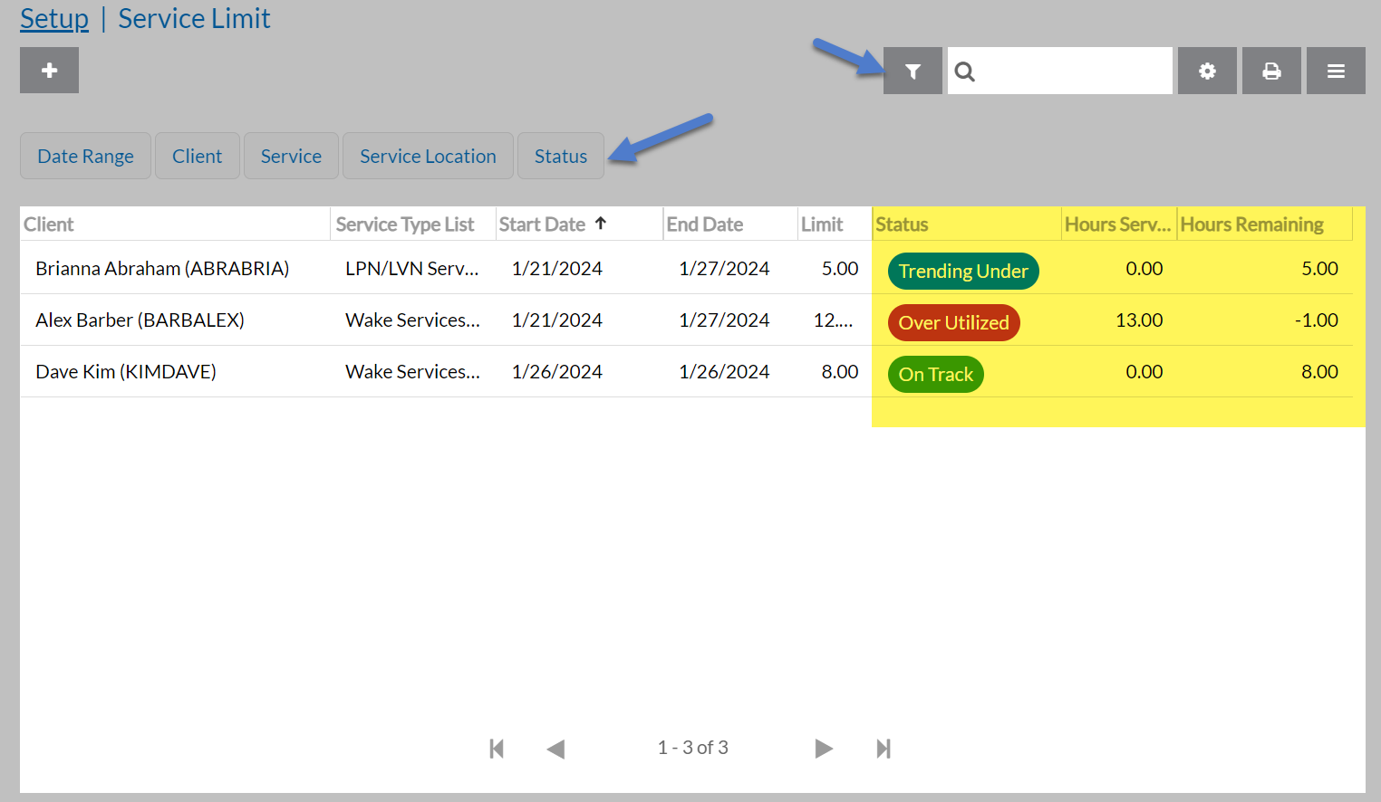Open the Client filter
The width and height of the screenshot is (1381, 802).
click(197, 156)
